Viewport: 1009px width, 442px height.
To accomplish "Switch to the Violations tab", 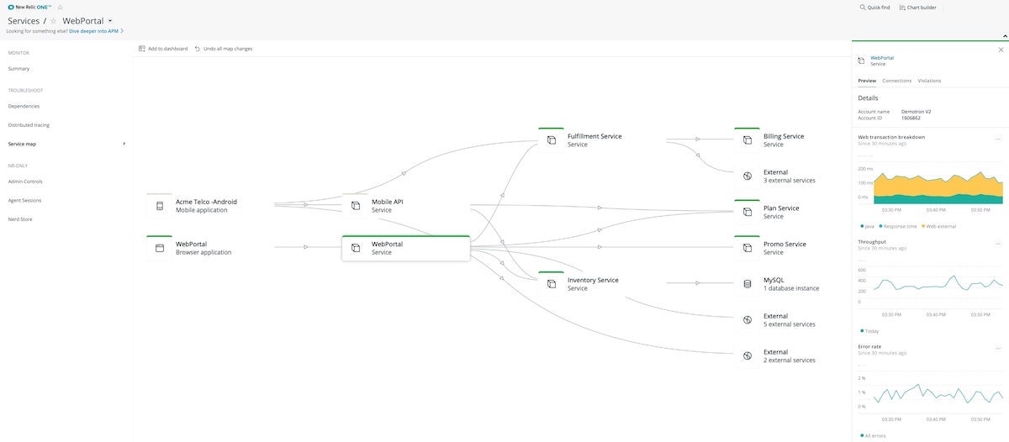I will pyautogui.click(x=929, y=81).
